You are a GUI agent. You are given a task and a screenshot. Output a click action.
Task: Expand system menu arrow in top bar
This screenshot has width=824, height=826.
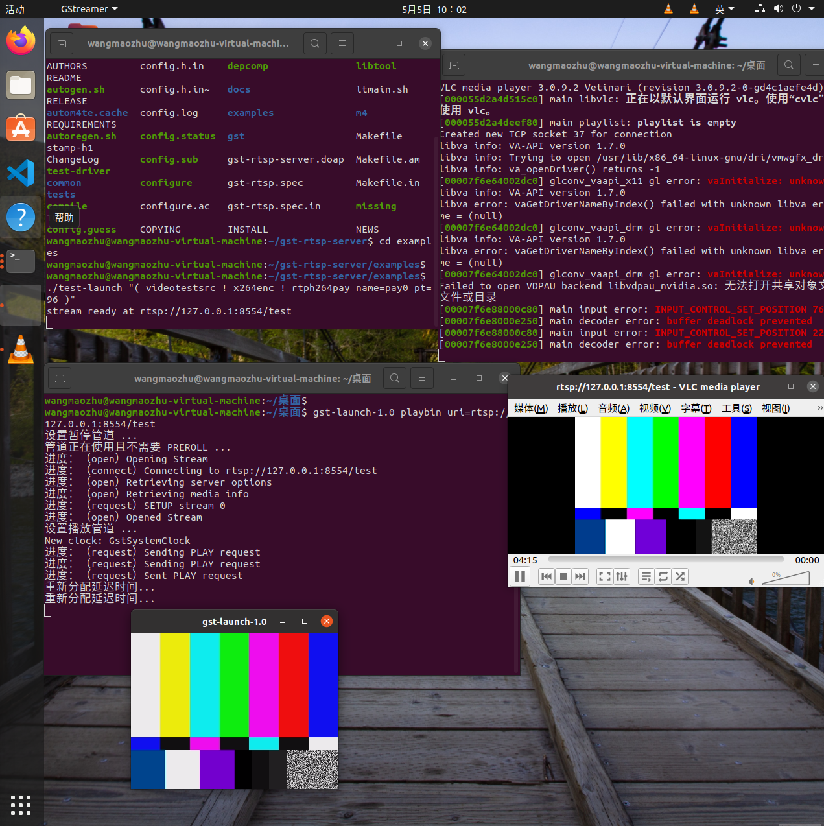tap(812, 9)
